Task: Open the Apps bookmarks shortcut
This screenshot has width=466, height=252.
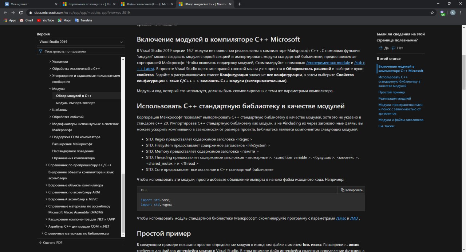Action: pyautogui.click(x=9, y=20)
